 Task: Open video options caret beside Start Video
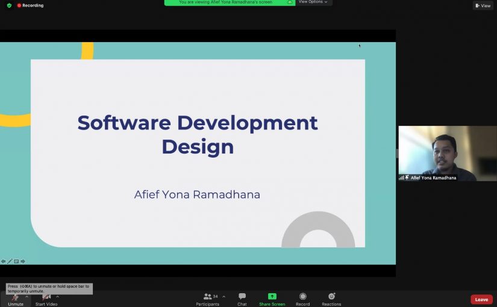point(57,297)
